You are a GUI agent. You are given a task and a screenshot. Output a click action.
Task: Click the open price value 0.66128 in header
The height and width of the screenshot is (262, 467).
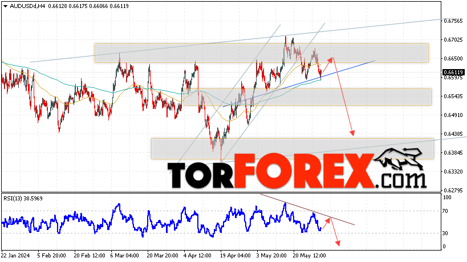pyautogui.click(x=57, y=6)
